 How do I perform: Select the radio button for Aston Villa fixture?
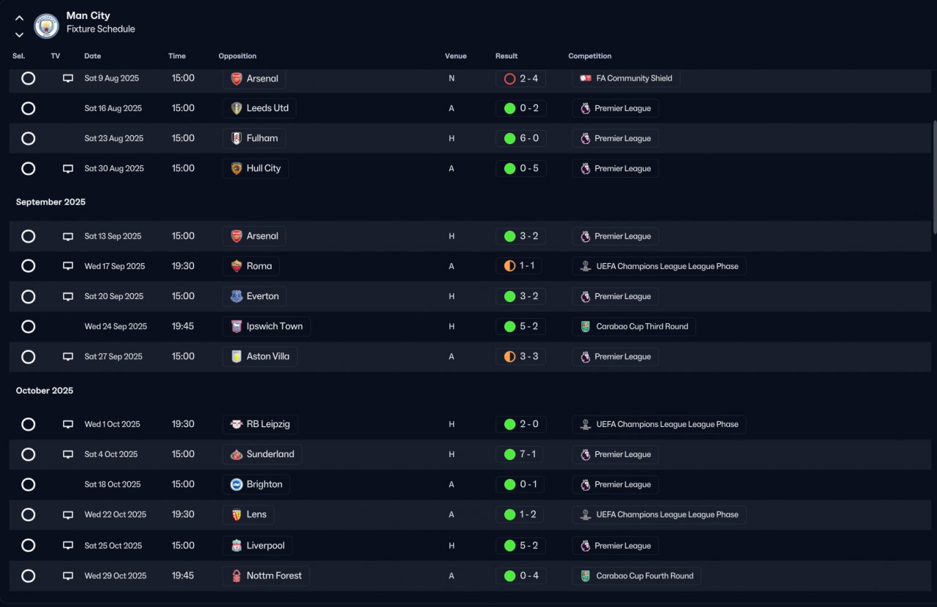29,357
